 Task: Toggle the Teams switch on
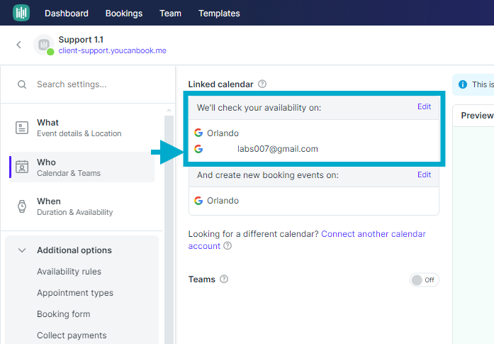(x=424, y=279)
